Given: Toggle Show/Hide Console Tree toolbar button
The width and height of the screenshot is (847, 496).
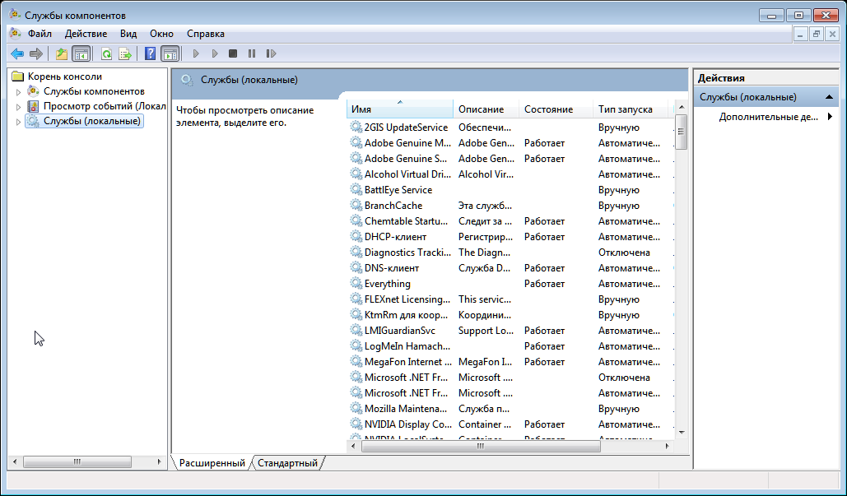Looking at the screenshot, I should point(81,53).
